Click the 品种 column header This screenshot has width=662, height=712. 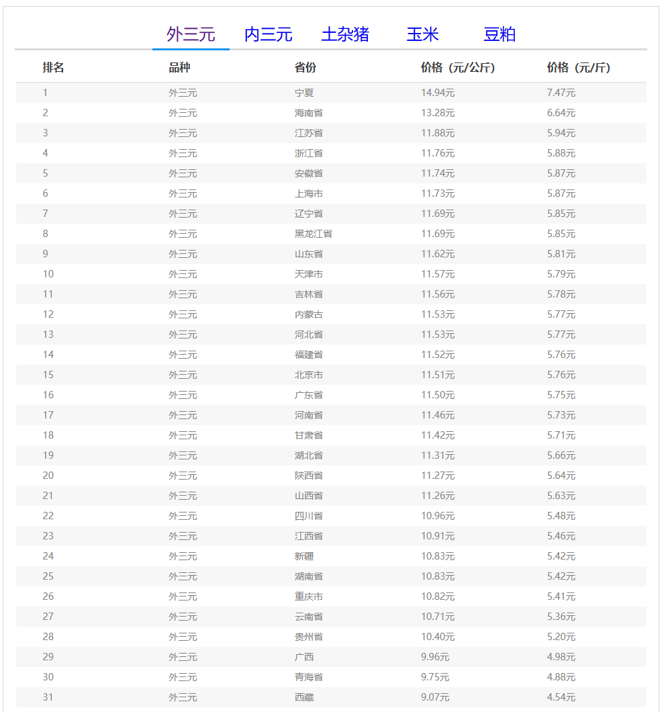coord(179,68)
